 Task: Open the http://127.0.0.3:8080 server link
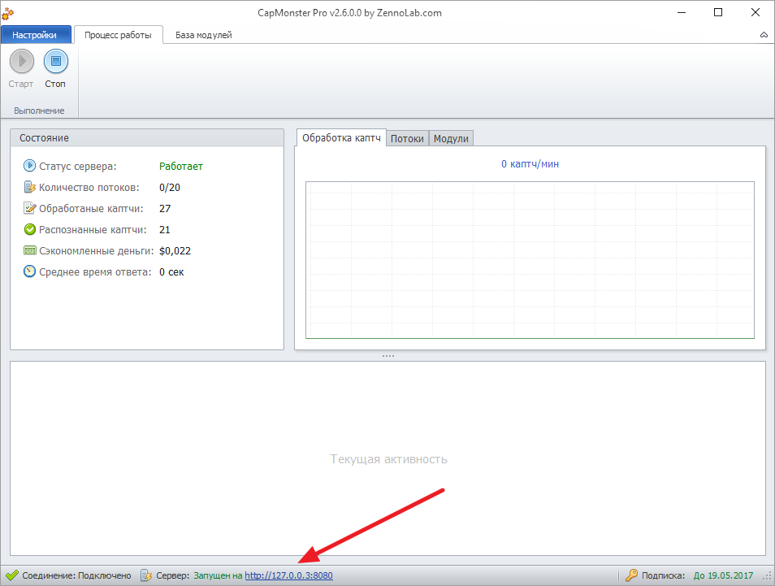pos(288,575)
